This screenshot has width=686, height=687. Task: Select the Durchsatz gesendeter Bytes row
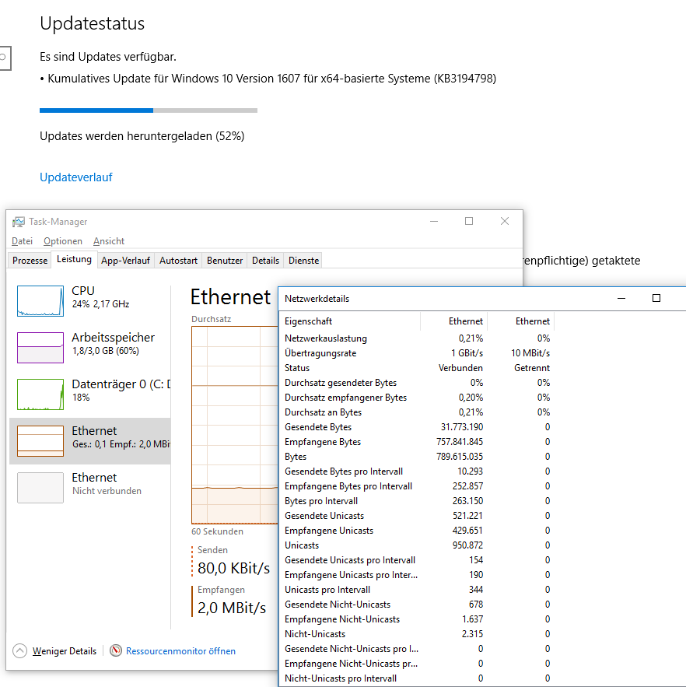tap(417, 383)
